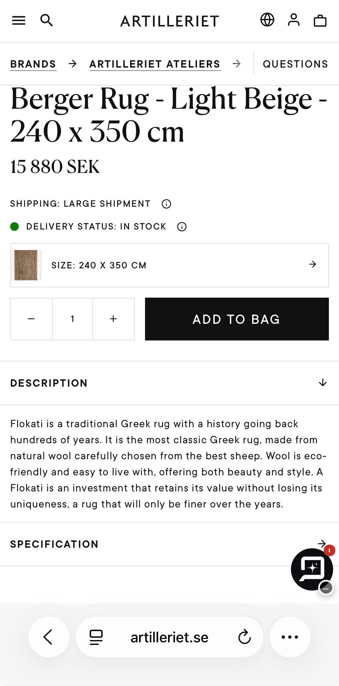Go back with browser back arrow
Viewport: 339px width, 686px height.
tap(49, 637)
